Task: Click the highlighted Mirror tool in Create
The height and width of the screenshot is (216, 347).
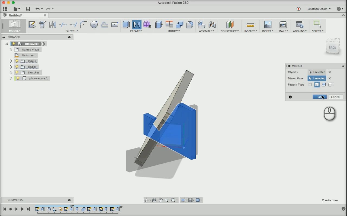Action: (x=137, y=25)
